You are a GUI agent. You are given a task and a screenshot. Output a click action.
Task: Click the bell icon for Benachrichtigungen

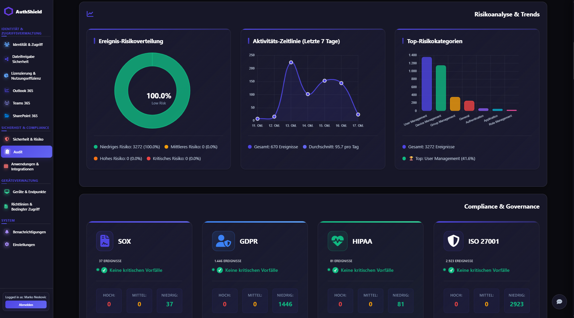coord(7,232)
